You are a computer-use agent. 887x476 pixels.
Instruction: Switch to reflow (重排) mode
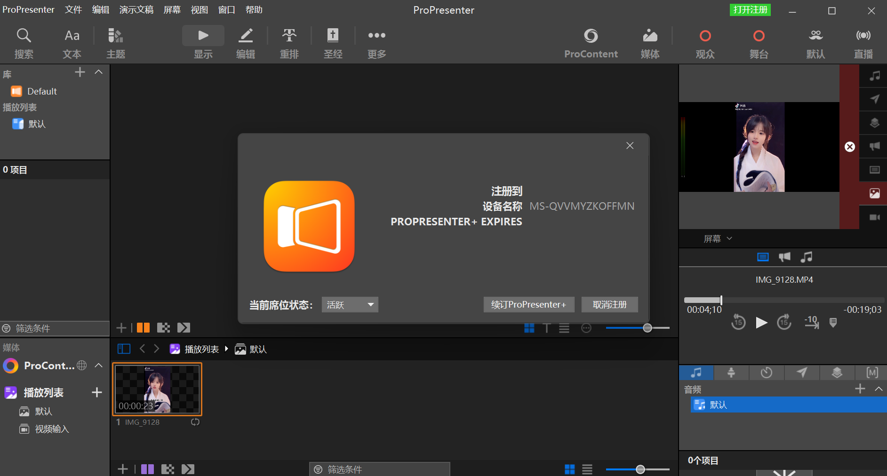[289, 43]
